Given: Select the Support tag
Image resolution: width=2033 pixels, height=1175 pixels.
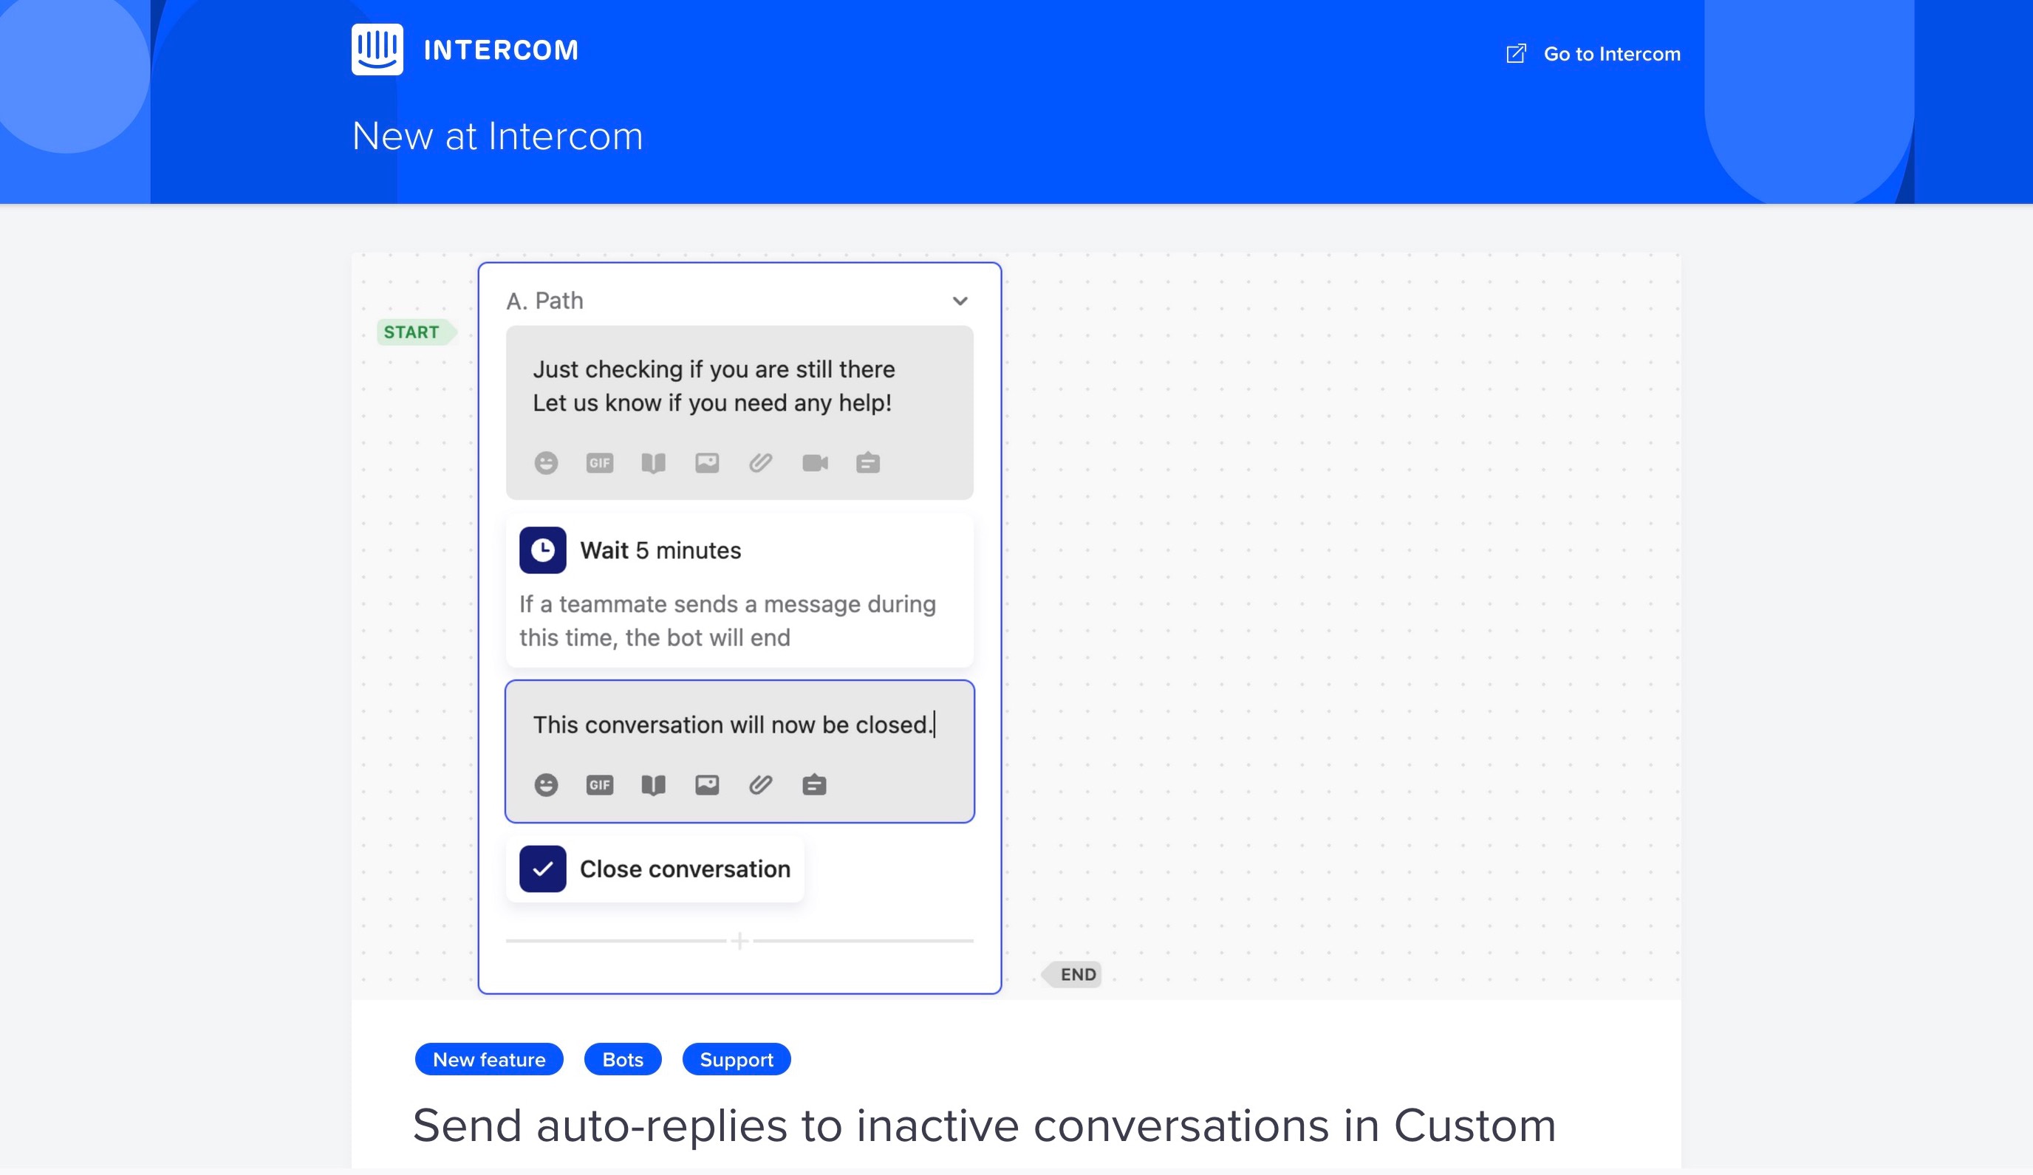Looking at the screenshot, I should tap(736, 1059).
